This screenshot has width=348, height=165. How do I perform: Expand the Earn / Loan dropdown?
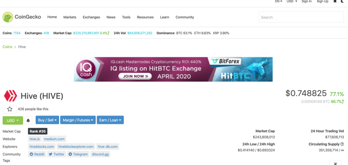coord(110,120)
